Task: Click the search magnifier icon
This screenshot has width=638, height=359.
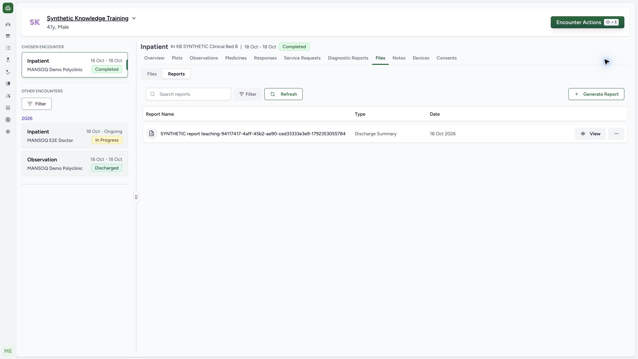Action: (x=153, y=94)
